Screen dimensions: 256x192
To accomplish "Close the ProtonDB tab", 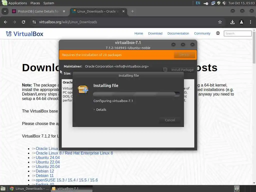I will [x=64, y=11].
